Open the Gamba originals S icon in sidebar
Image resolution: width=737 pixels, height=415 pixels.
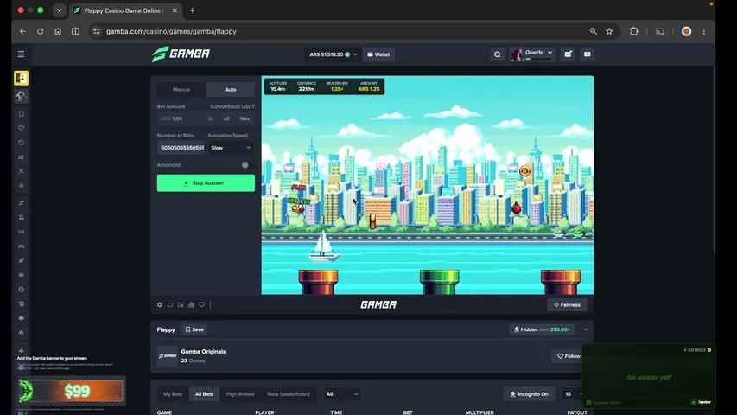click(x=21, y=203)
